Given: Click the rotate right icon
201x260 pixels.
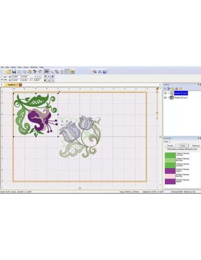Looking at the screenshot, I should 40,77.
